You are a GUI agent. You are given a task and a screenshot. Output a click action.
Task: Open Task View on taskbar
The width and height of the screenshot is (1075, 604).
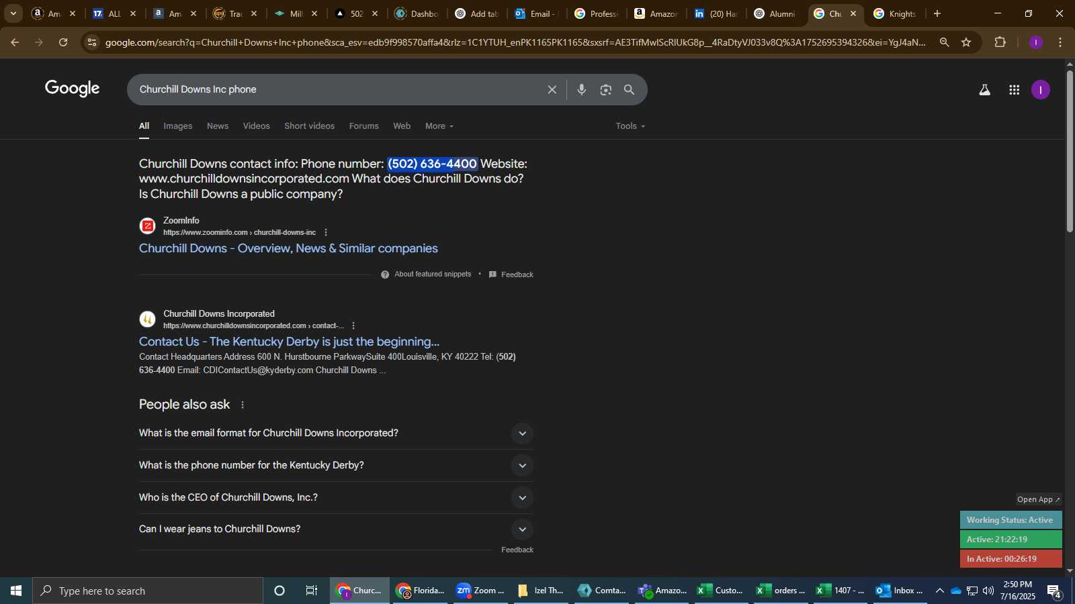click(x=311, y=591)
